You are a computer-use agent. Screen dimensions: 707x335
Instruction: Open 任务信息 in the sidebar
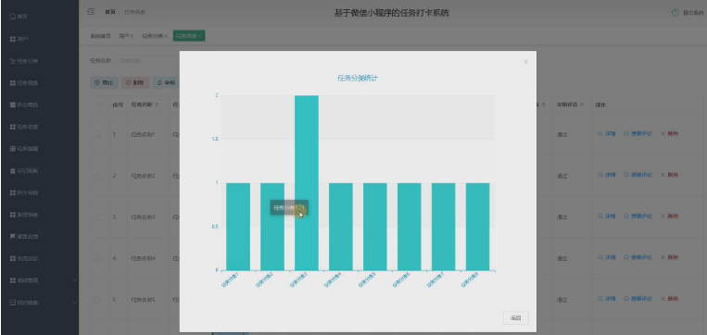click(24, 83)
